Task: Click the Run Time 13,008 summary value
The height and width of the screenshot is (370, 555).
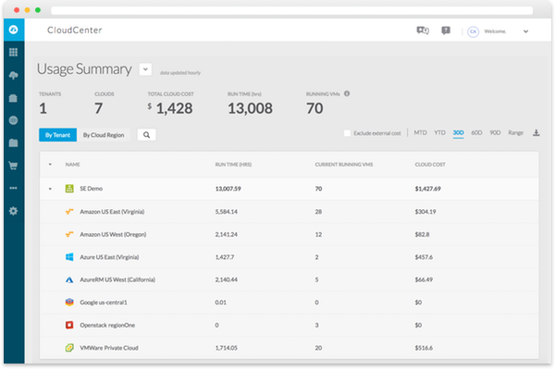Action: pos(250,108)
